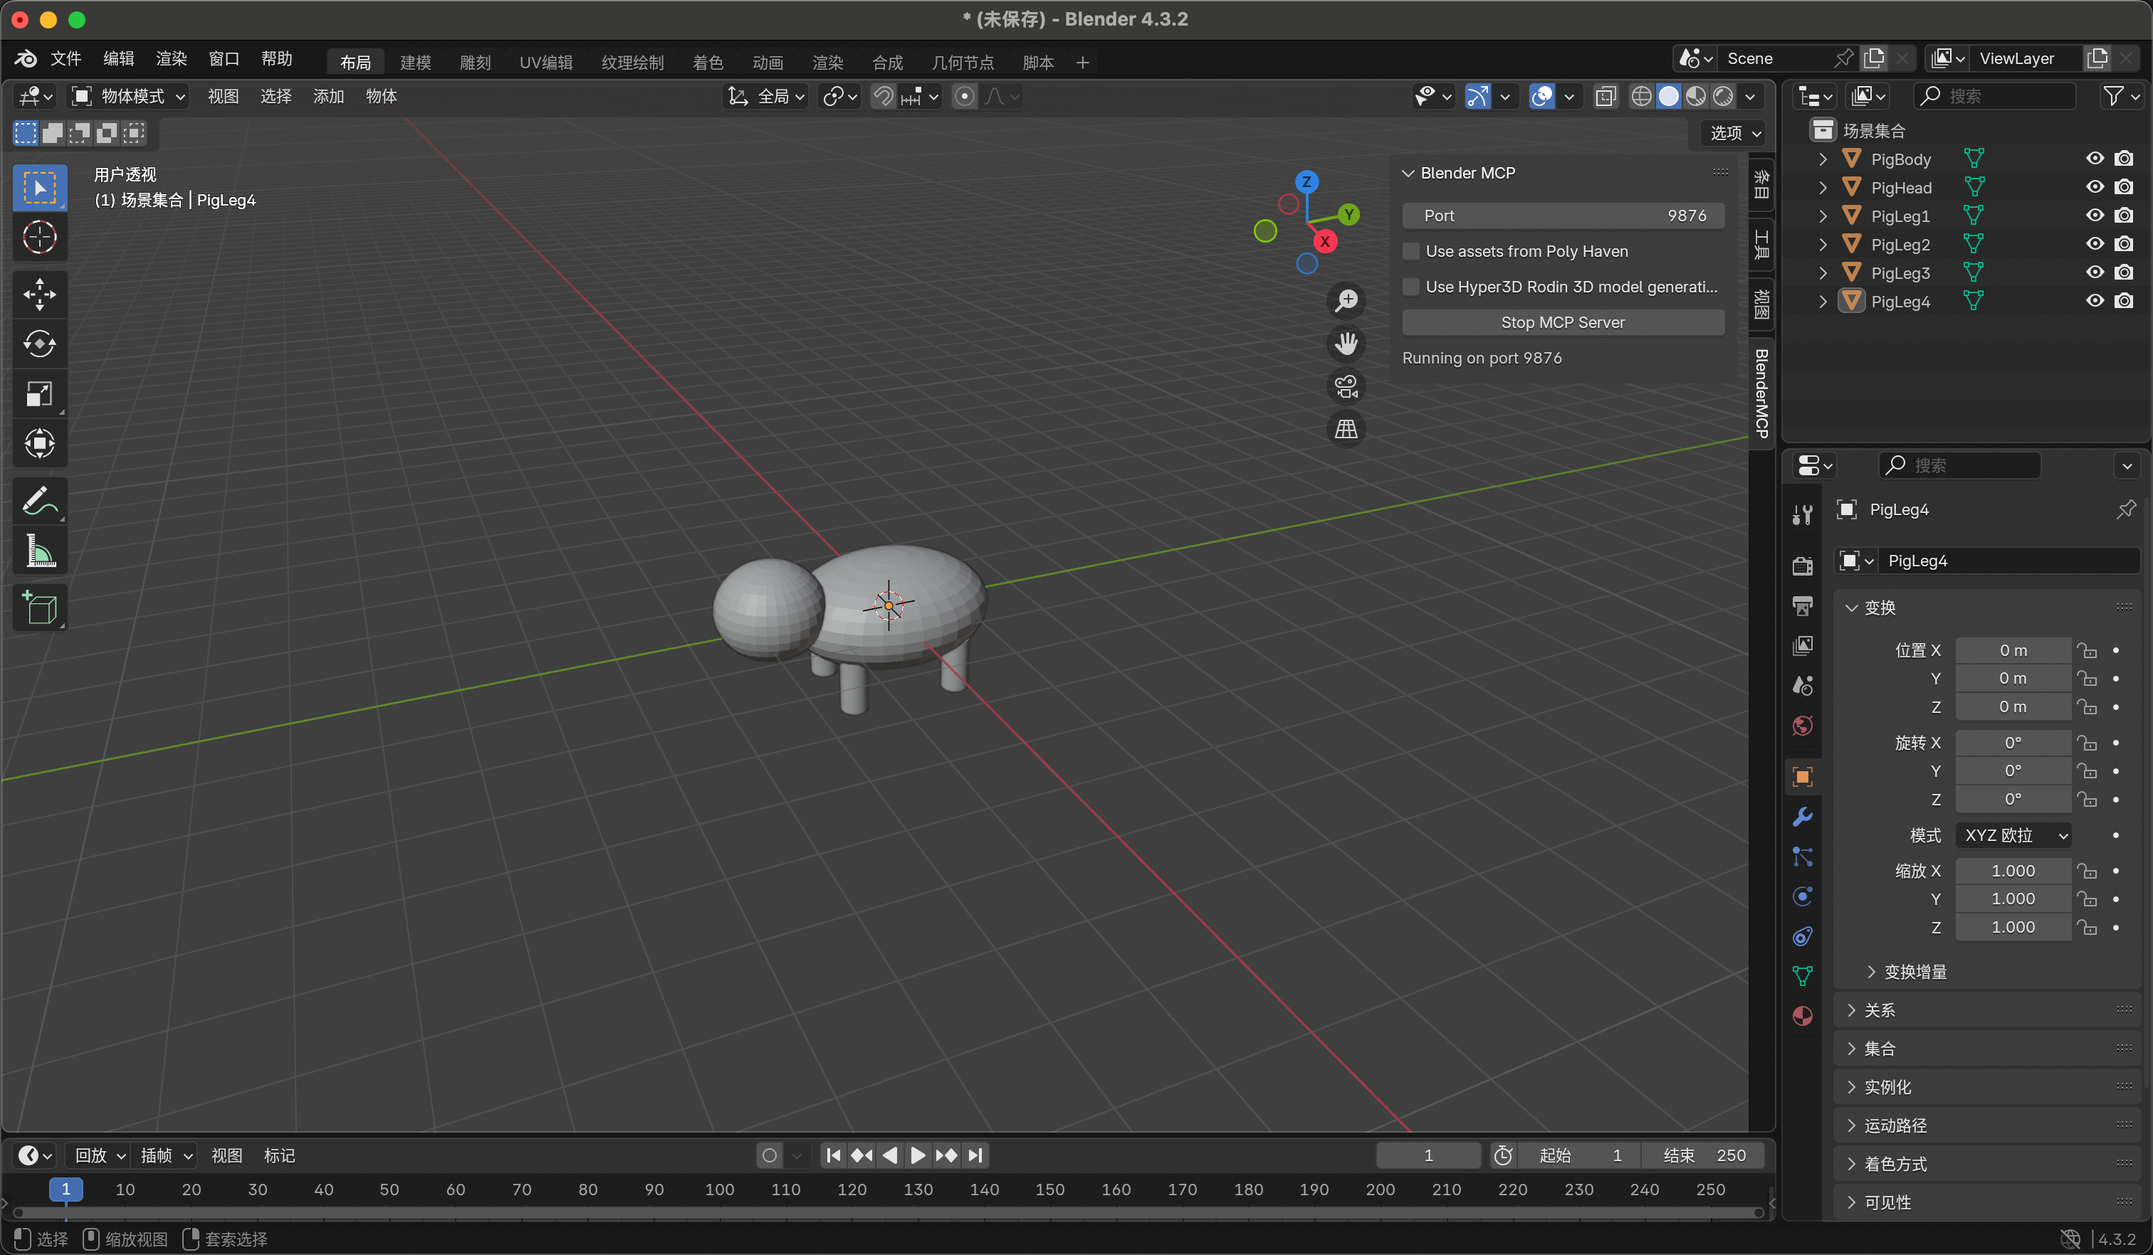Switch to wireframe viewport shading
Screen dimensions: 2153x1255
coord(1641,97)
